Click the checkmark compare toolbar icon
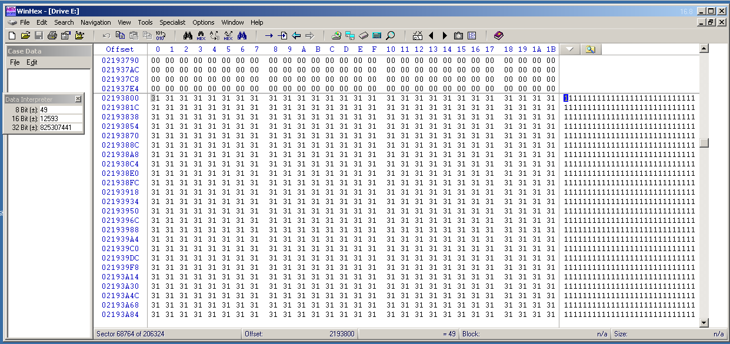The height and width of the screenshot is (344, 730). click(x=418, y=35)
